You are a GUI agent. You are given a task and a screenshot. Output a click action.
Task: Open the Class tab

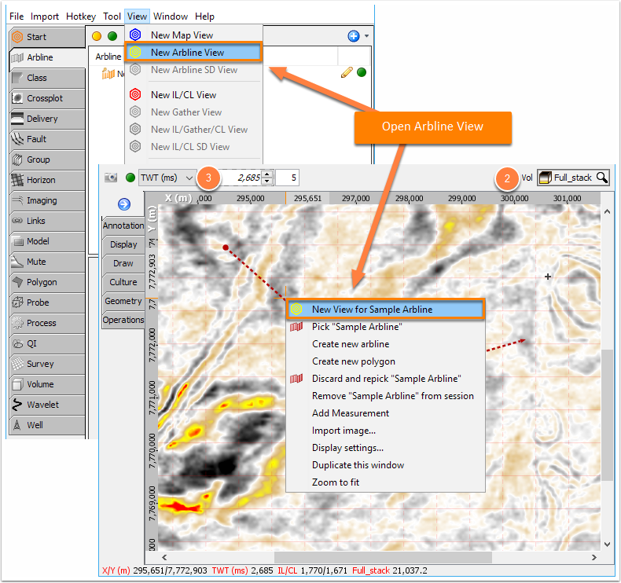(x=46, y=78)
